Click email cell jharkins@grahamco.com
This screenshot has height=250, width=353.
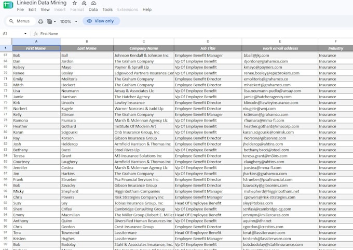pos(280,174)
